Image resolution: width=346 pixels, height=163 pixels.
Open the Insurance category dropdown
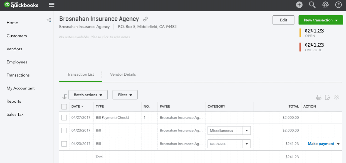(x=247, y=144)
